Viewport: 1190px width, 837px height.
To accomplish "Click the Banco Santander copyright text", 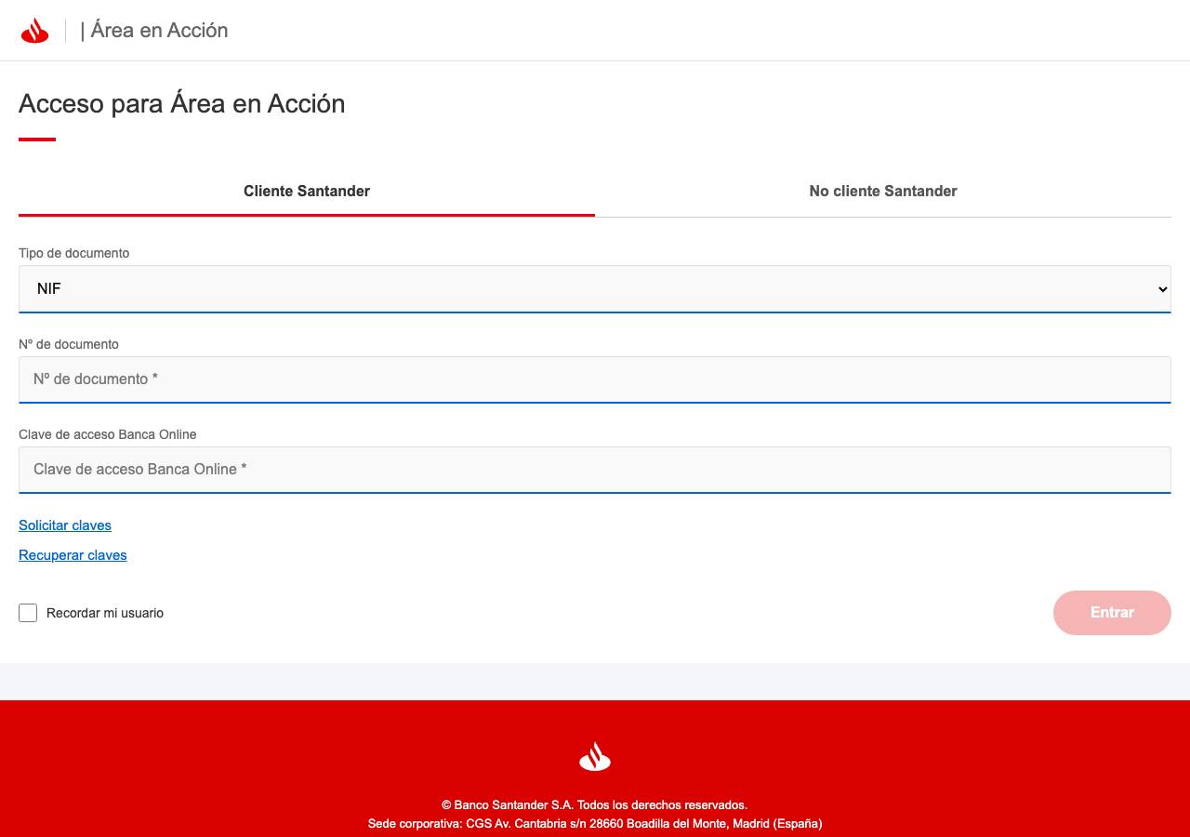I will [595, 804].
